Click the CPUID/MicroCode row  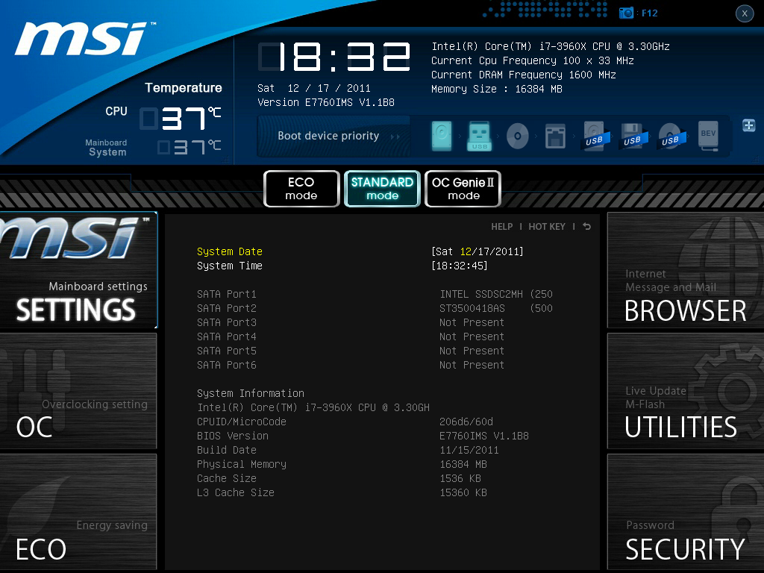tap(345, 422)
